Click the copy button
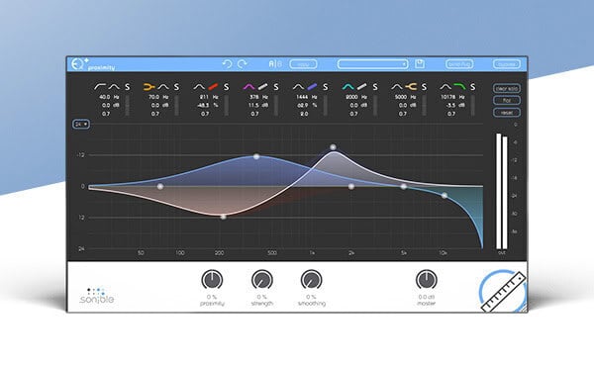 (304, 64)
